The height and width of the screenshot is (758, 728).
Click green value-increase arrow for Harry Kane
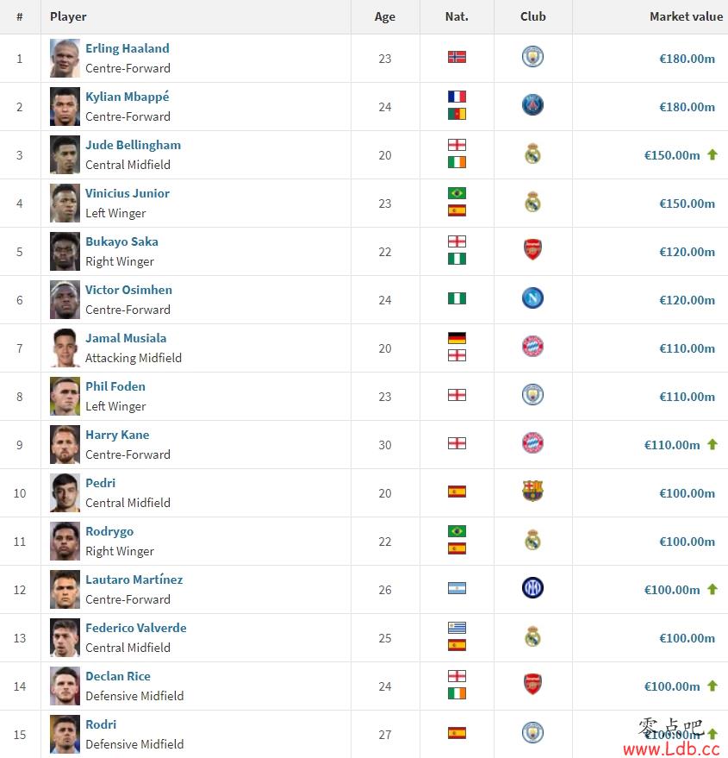pos(712,444)
